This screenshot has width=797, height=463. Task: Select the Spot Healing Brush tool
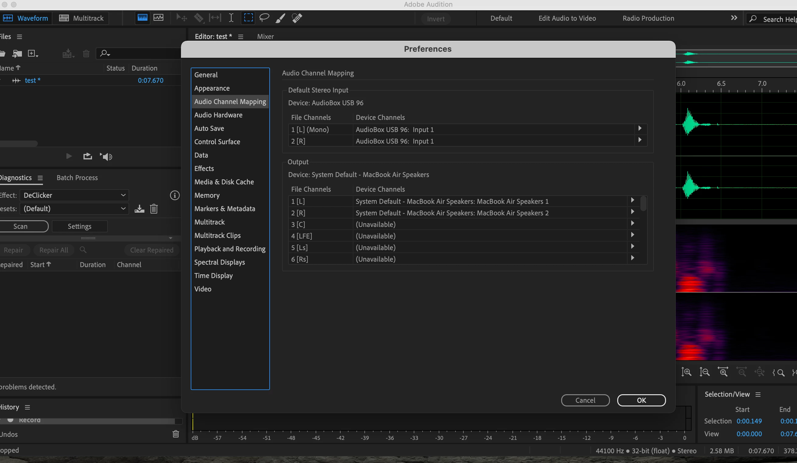coord(297,18)
